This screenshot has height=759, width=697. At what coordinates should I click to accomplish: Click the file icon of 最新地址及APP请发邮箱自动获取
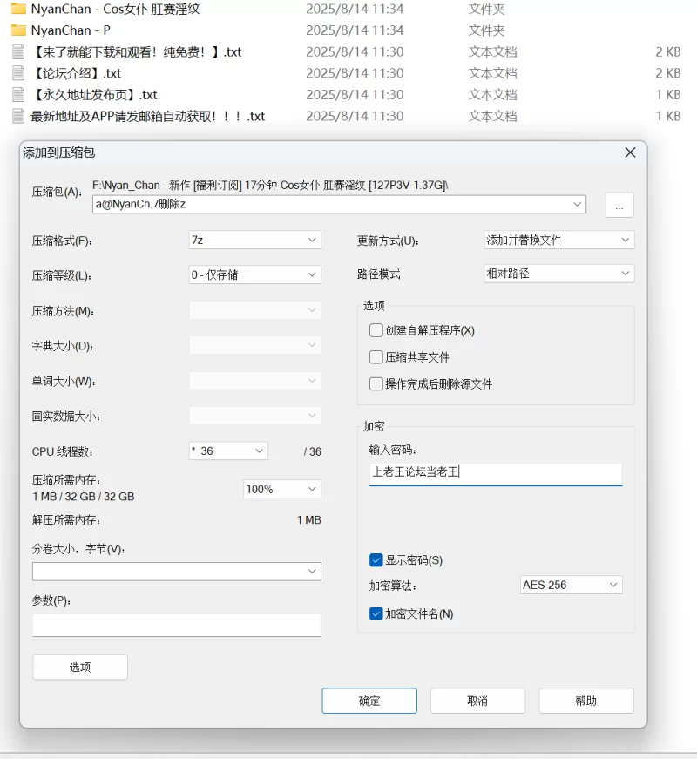[x=18, y=116]
